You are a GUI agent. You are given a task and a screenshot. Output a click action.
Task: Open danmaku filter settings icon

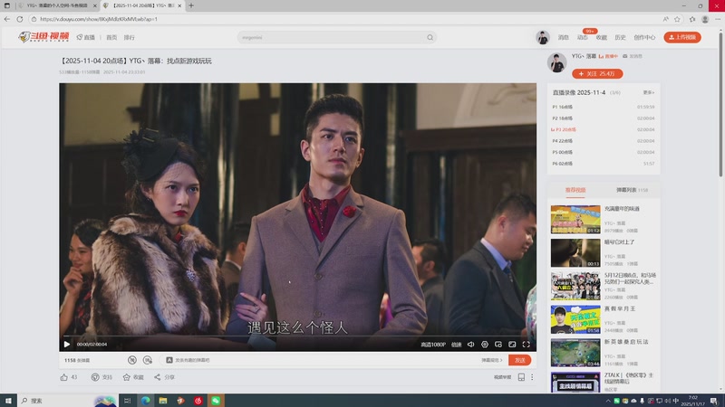(148, 360)
